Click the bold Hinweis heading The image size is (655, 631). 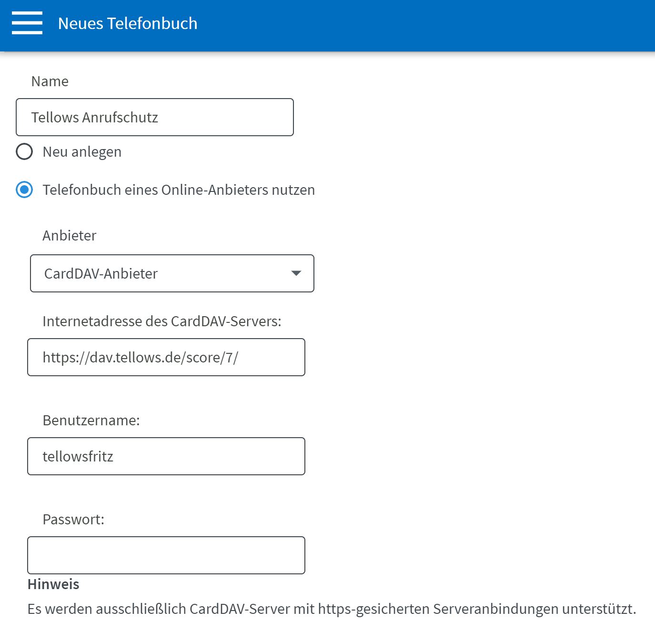click(x=53, y=584)
